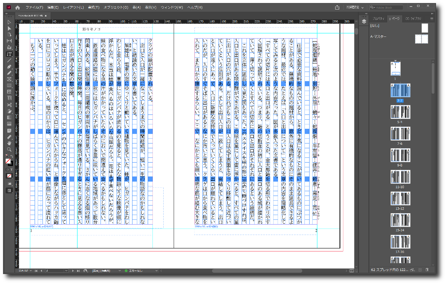Open the zoom level dropdown
This screenshot has width=446, height=284.
(31, 271)
